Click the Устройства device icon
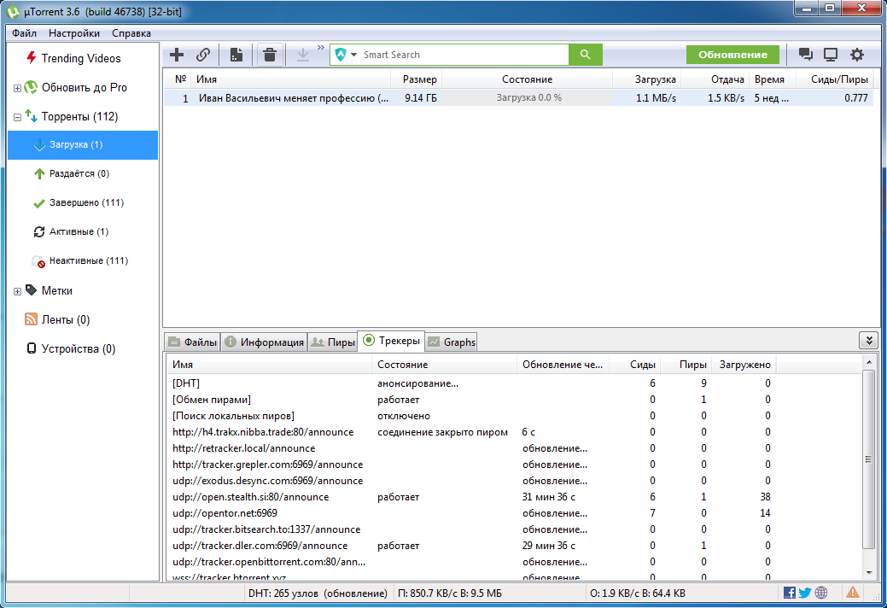Image resolution: width=887 pixels, height=608 pixels. (x=32, y=348)
